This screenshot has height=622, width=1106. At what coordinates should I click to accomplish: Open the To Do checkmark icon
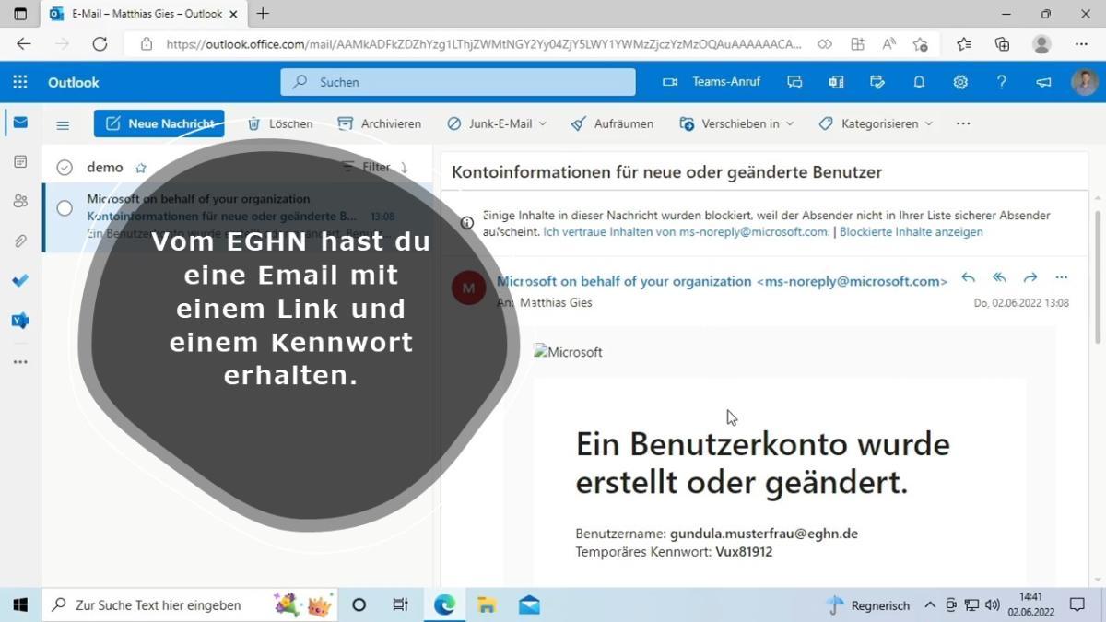(x=20, y=280)
